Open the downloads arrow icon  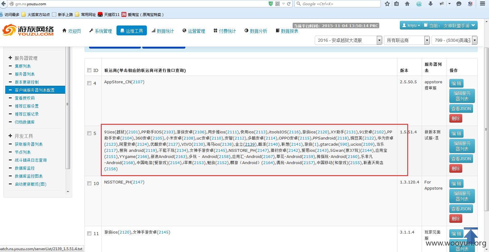pos(430,4)
